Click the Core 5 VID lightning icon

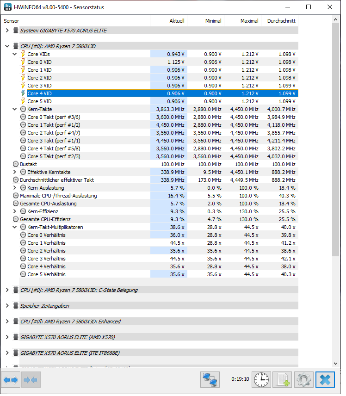tap(23, 101)
